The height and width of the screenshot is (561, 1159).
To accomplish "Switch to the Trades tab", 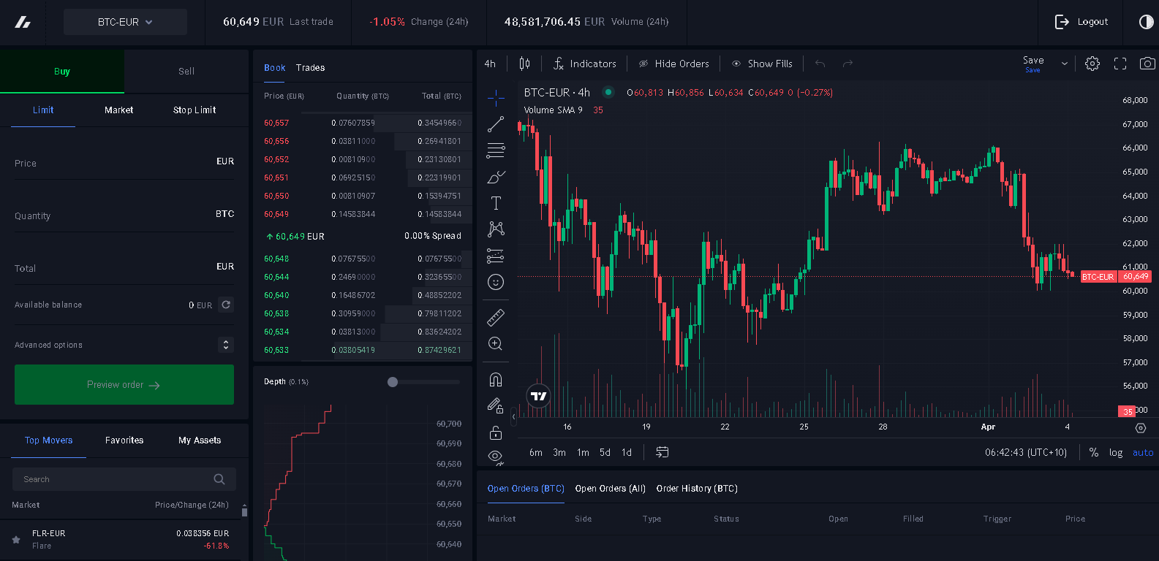I will tap(310, 67).
